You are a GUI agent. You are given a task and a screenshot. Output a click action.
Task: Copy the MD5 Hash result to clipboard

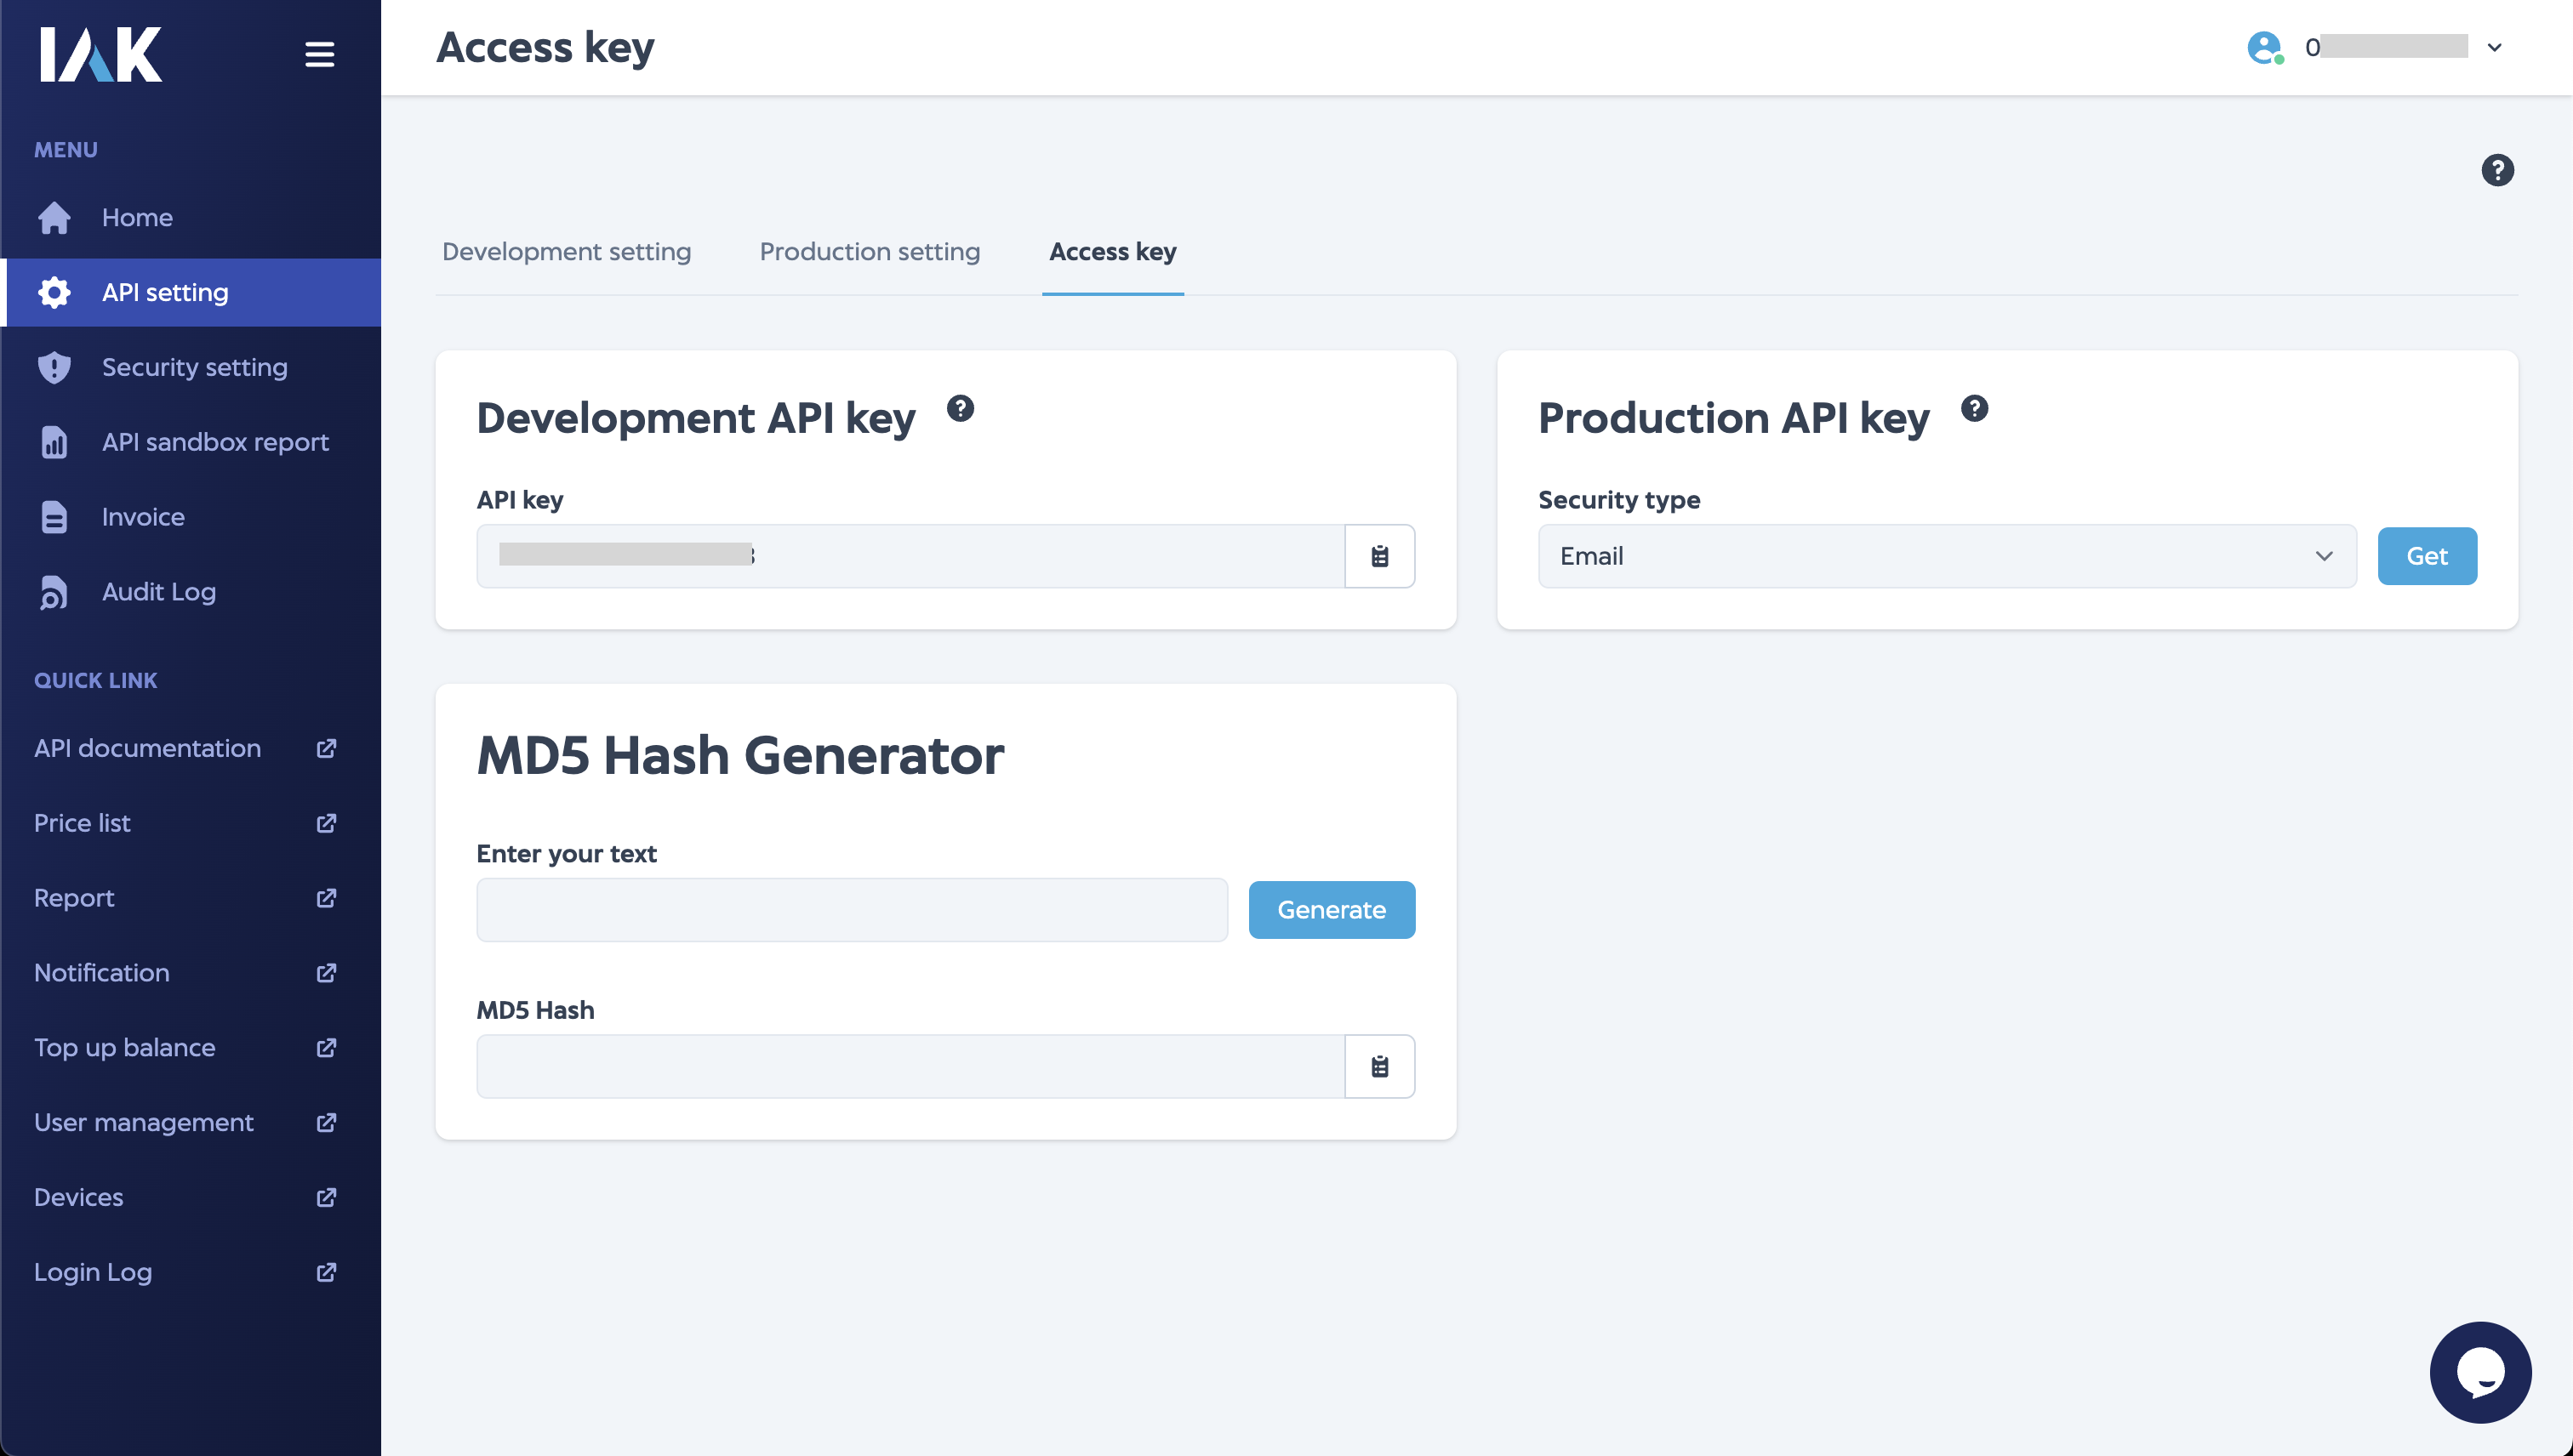point(1379,1066)
